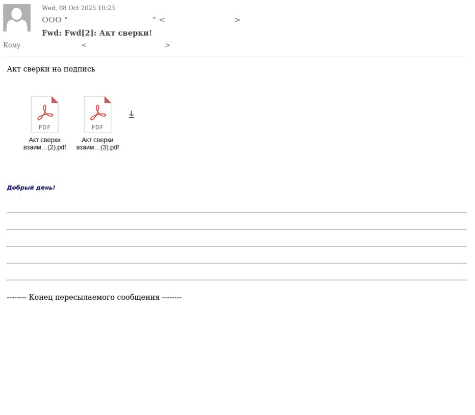Click the opening angle bracket in the "Кому" row
475x415 pixels.
point(84,45)
